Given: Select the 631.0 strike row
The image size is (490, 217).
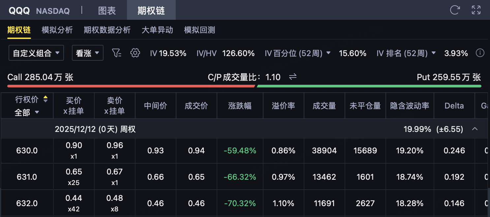Looking at the screenshot, I should [27, 177].
